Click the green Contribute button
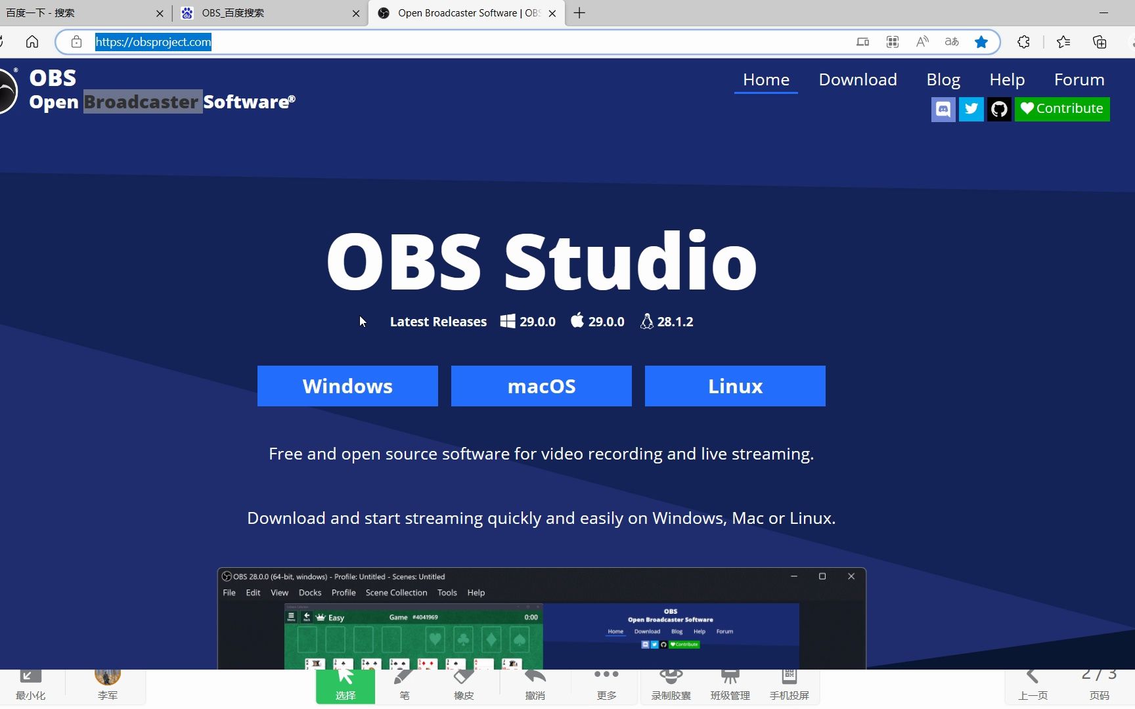 click(x=1062, y=109)
